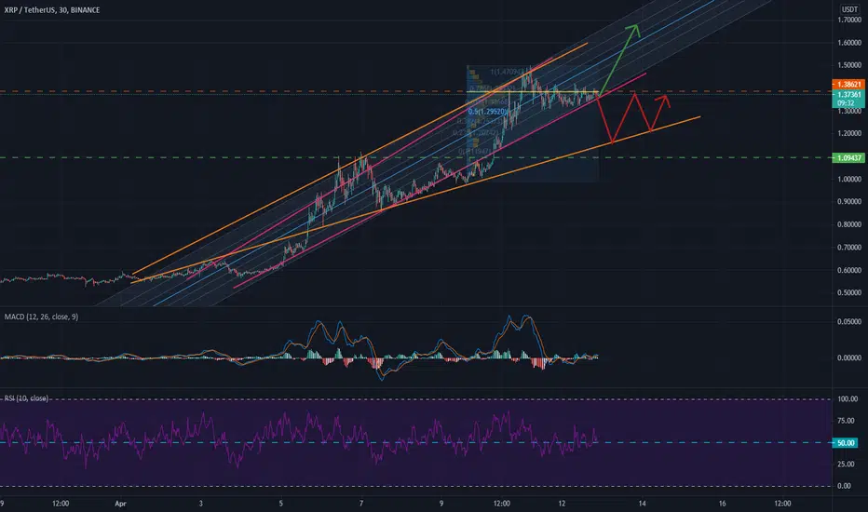Click the 1.00000 price axis label
This screenshot has height=512, width=868.
click(849, 180)
